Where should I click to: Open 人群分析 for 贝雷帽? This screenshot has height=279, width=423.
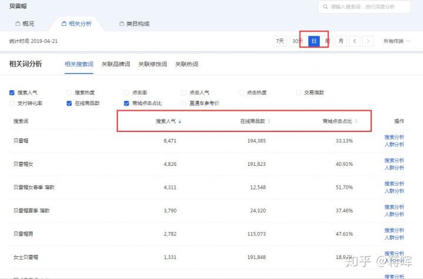click(394, 144)
